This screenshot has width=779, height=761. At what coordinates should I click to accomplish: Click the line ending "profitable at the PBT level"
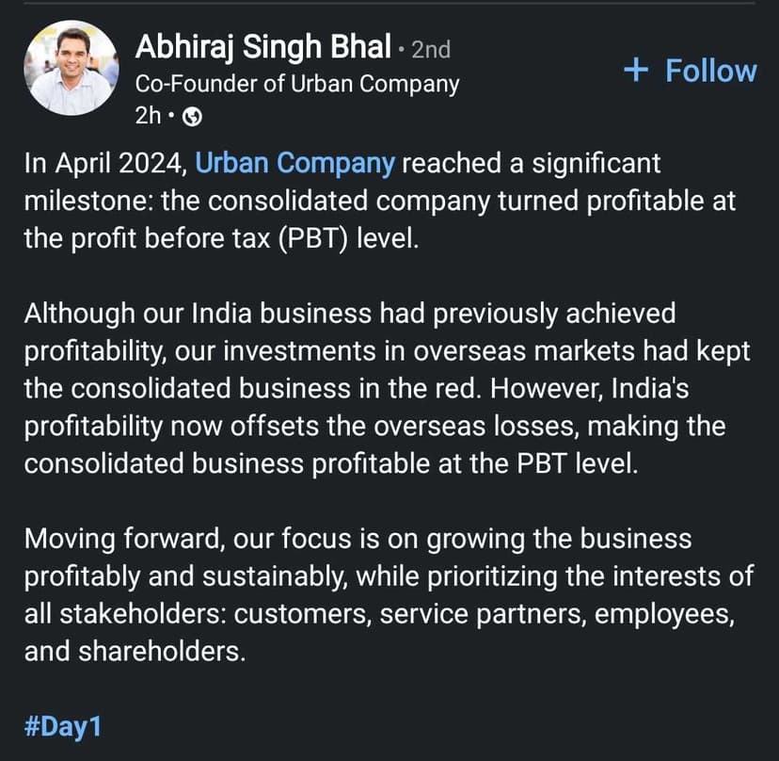[x=330, y=464]
